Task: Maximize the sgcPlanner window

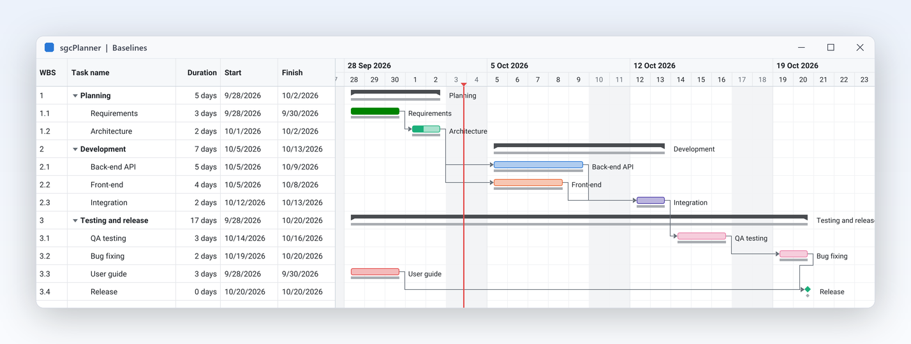Action: 831,48
